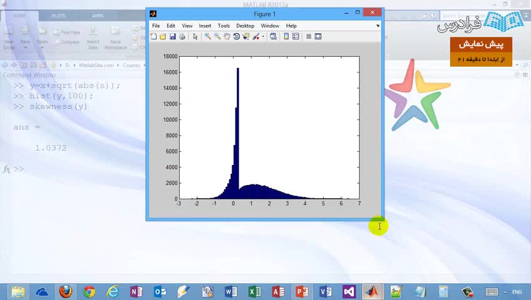Switch to the HOME tab in MATLAB
Viewport: 531px width, 300px height.
[x=19, y=16]
